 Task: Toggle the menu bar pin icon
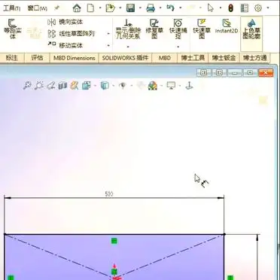click(57, 8)
